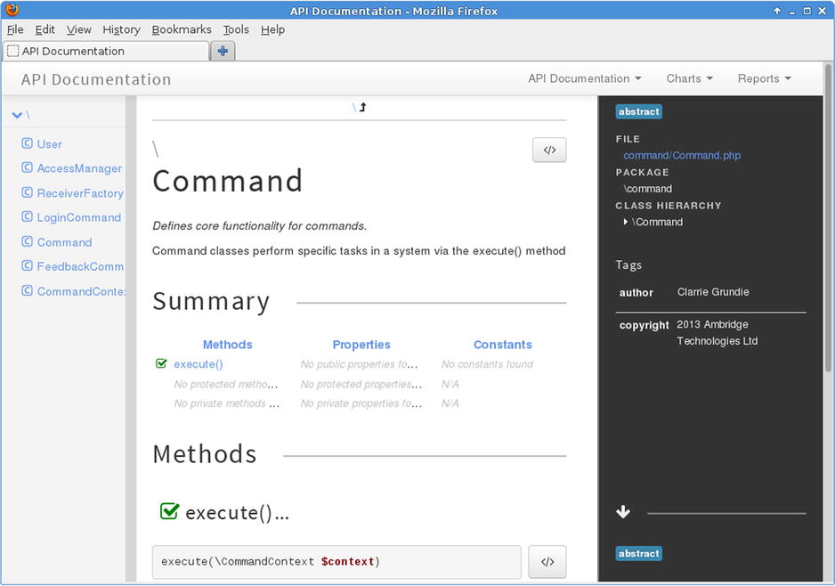Open the File menu

[x=15, y=29]
